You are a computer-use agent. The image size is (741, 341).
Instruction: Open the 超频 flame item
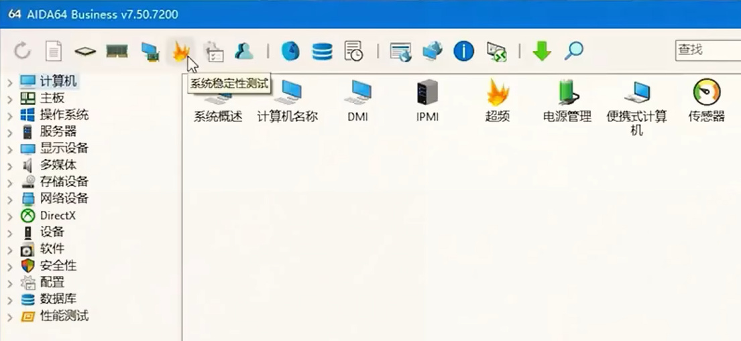click(x=497, y=100)
